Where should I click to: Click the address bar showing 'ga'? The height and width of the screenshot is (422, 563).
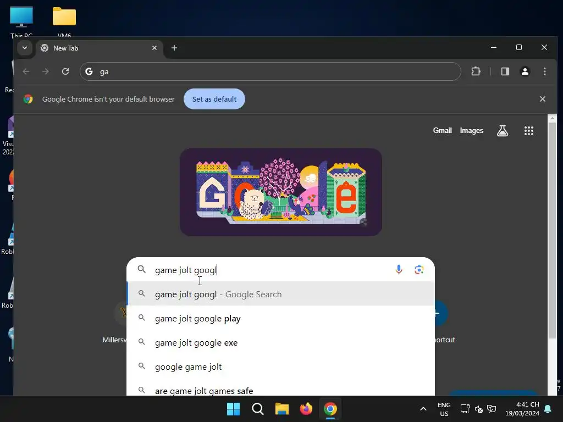pyautogui.click(x=271, y=71)
